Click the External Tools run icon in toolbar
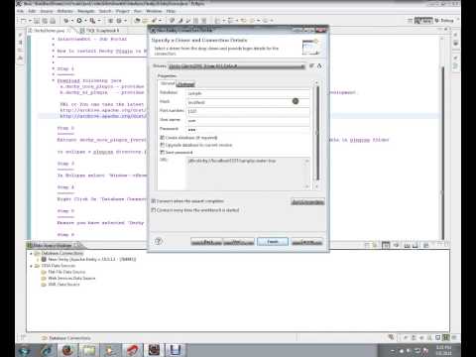476x357 pixels. [93, 21]
